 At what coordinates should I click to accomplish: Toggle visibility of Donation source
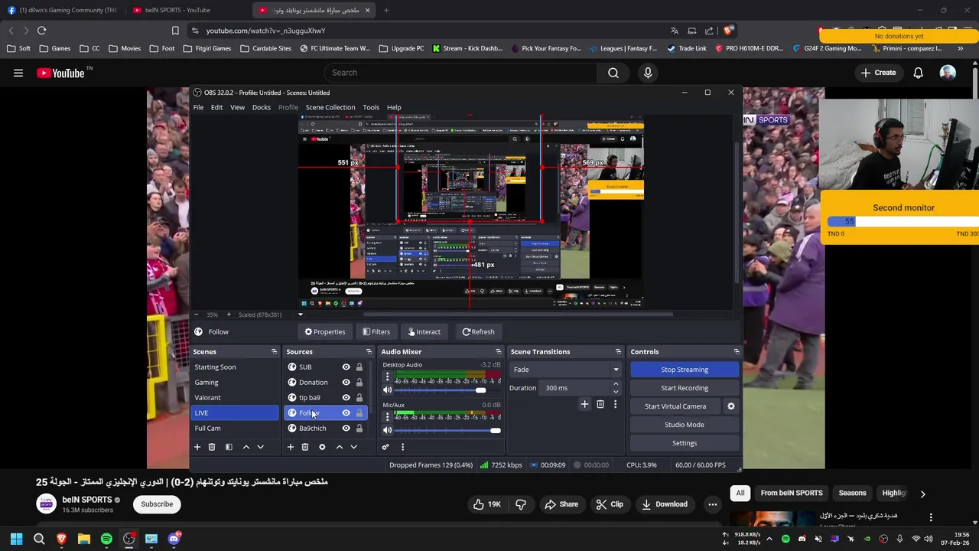click(346, 383)
